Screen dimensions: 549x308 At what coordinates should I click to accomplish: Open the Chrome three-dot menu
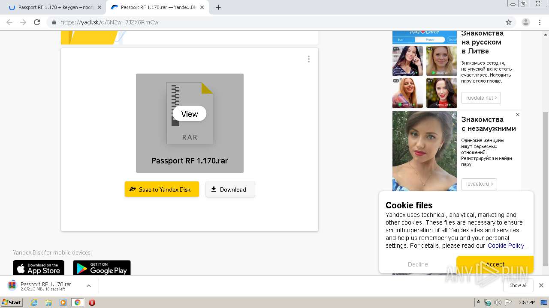click(540, 22)
